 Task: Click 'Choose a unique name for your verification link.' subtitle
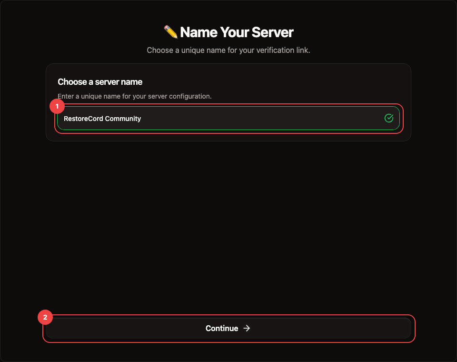click(228, 50)
